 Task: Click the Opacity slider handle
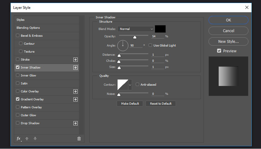click(x=135, y=37)
